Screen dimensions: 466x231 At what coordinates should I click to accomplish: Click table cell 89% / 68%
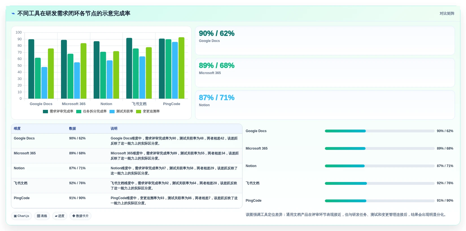[x=77, y=153]
